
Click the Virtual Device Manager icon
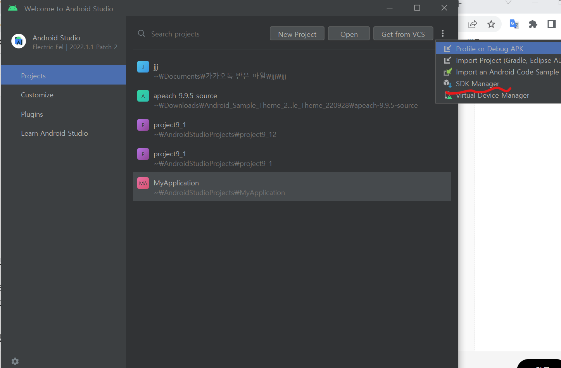pos(448,95)
